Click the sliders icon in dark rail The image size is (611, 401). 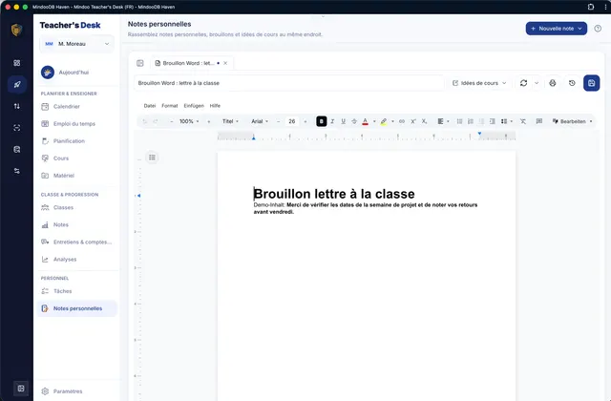17,171
